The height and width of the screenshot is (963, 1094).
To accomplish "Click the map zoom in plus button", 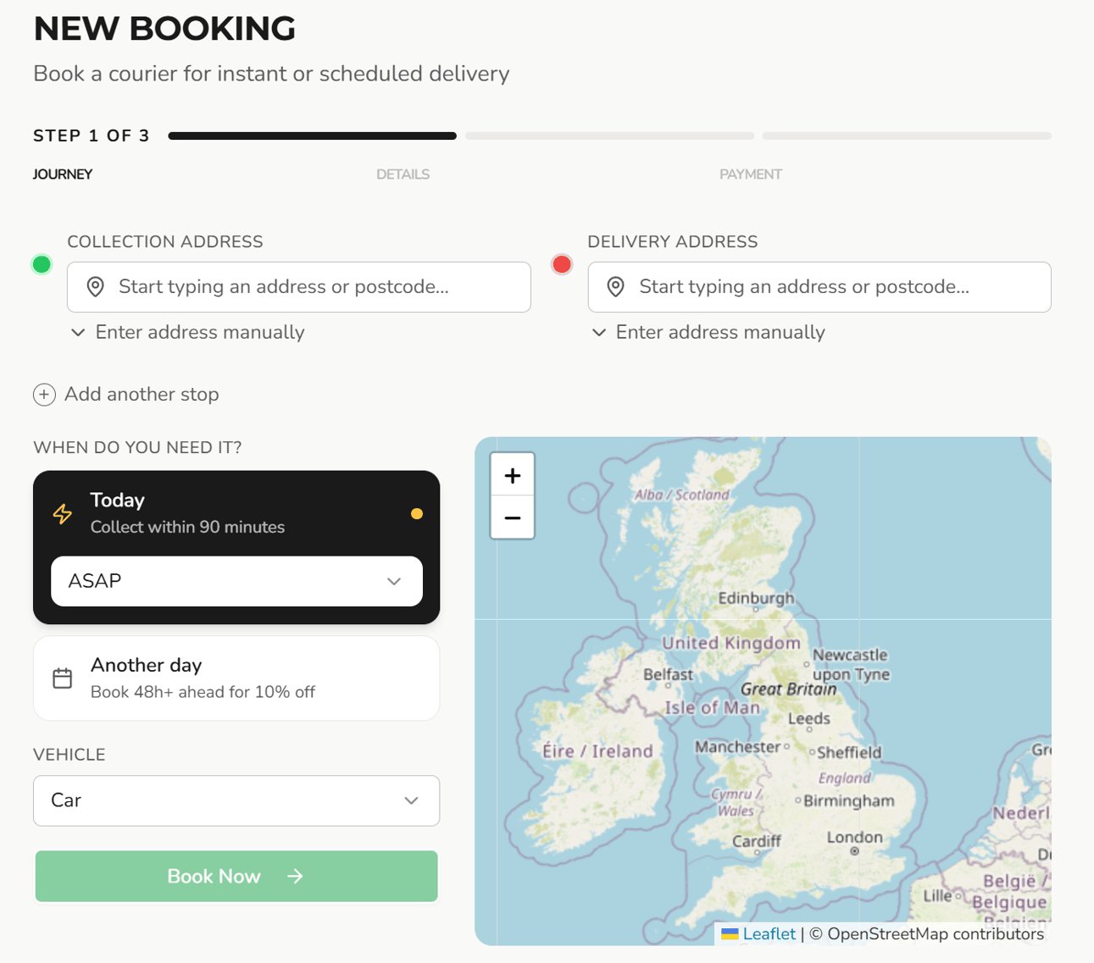I will point(513,475).
